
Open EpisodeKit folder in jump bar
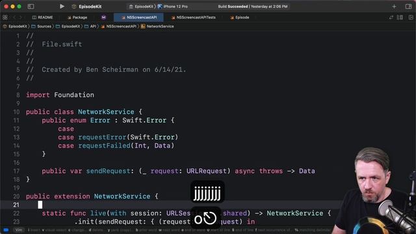coord(68,26)
